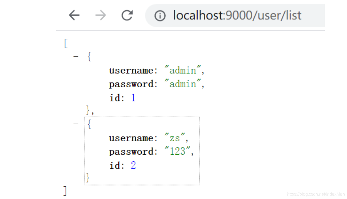347x199 pixels.
Task: Click the localhost:9000/user/list address bar
Action: (235, 16)
